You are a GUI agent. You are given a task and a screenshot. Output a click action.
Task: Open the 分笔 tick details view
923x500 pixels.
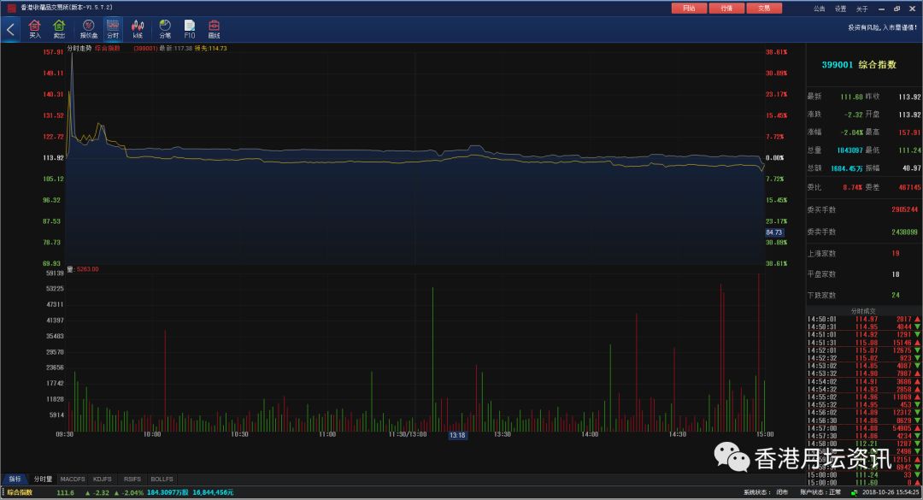(165, 29)
